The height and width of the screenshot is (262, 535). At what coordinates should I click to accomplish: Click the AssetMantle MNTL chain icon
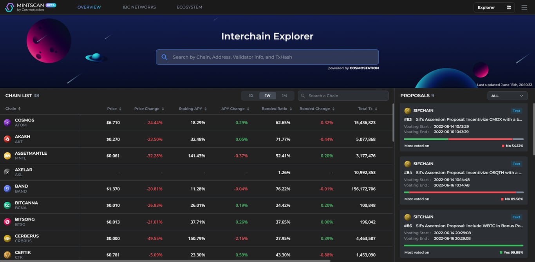pos(7,156)
